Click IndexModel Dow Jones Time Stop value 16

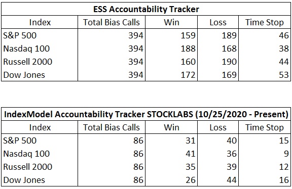[284, 180]
